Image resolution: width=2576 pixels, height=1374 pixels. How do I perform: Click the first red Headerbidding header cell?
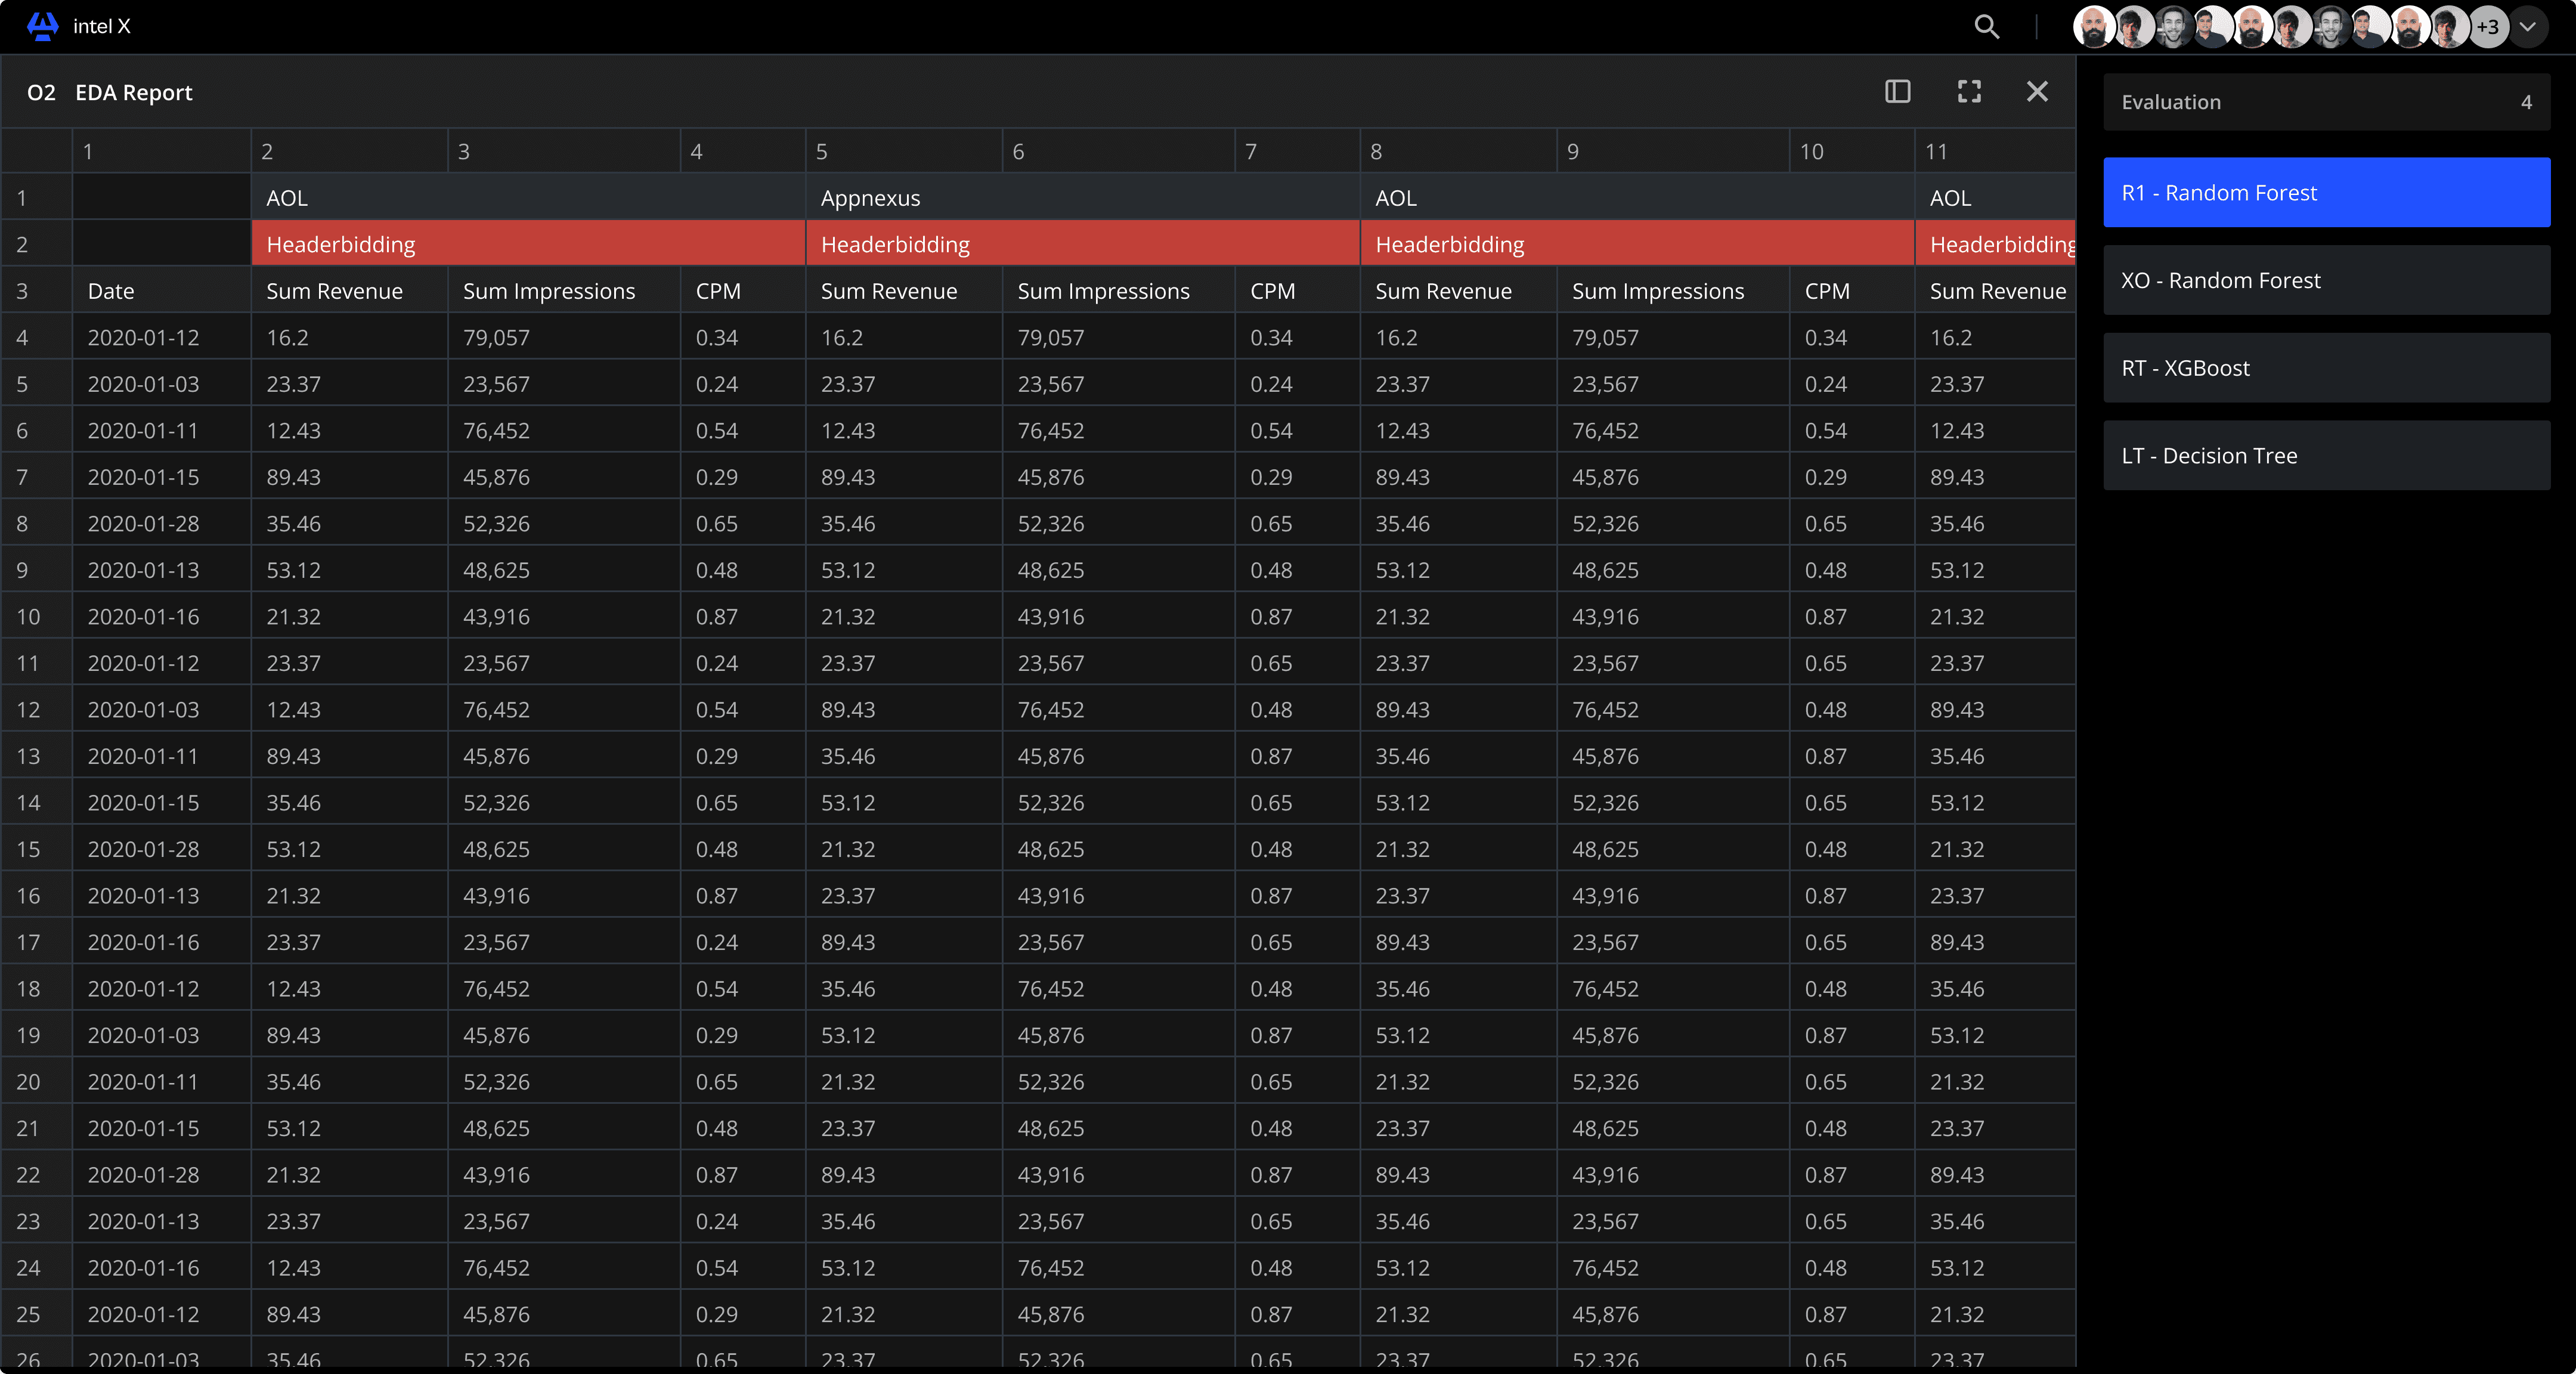527,245
